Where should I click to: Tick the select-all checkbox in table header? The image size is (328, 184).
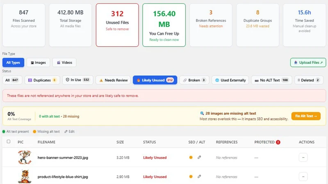pyautogui.click(x=9, y=141)
